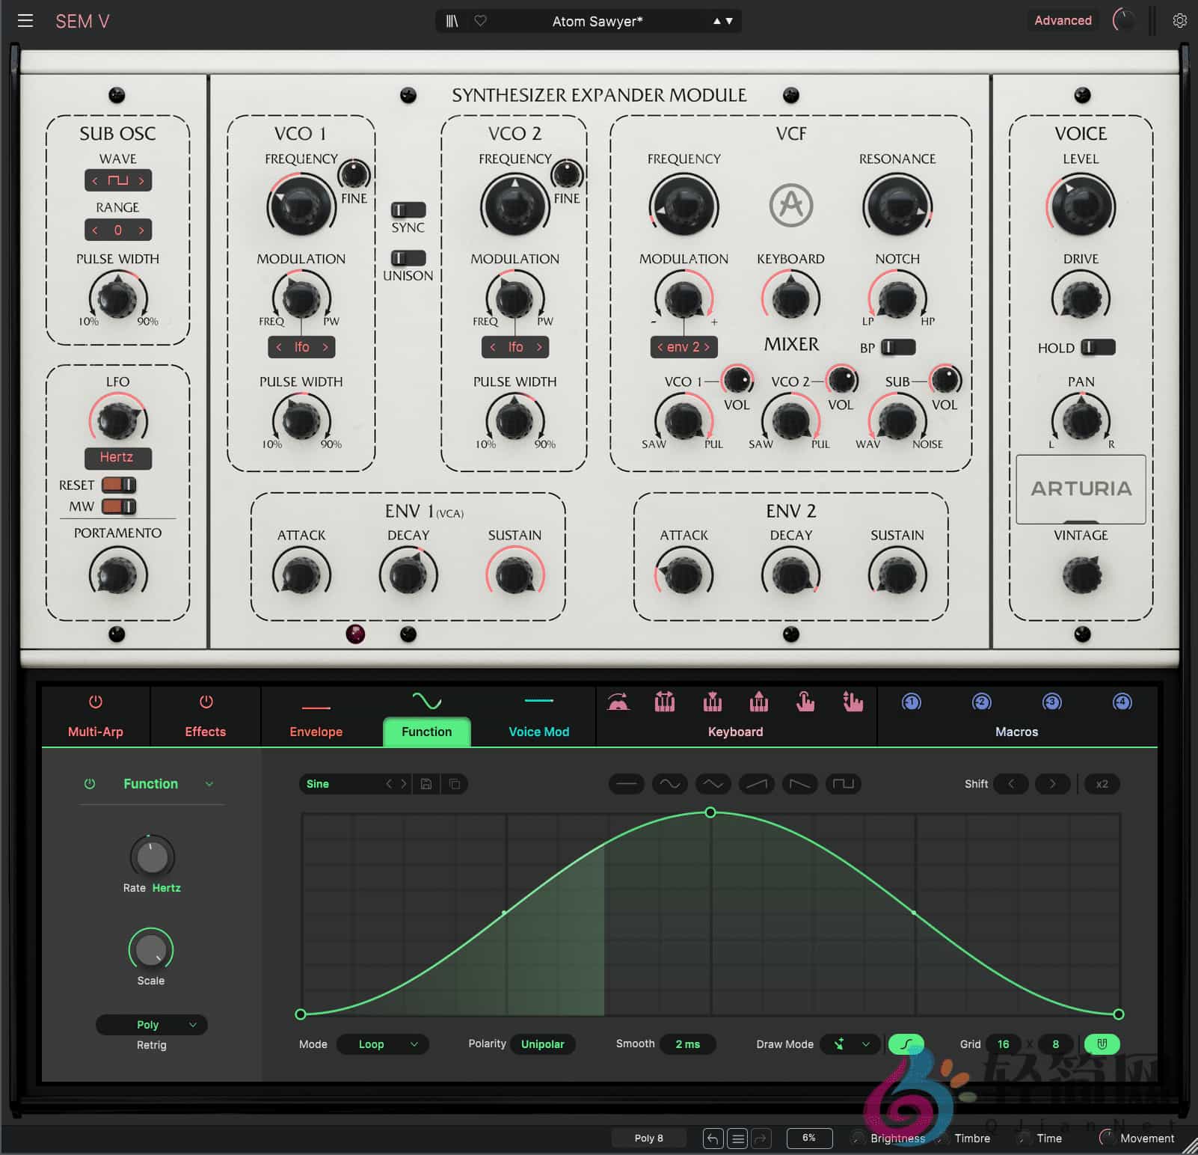Copy the Function preset
The image size is (1198, 1155).
tap(454, 784)
